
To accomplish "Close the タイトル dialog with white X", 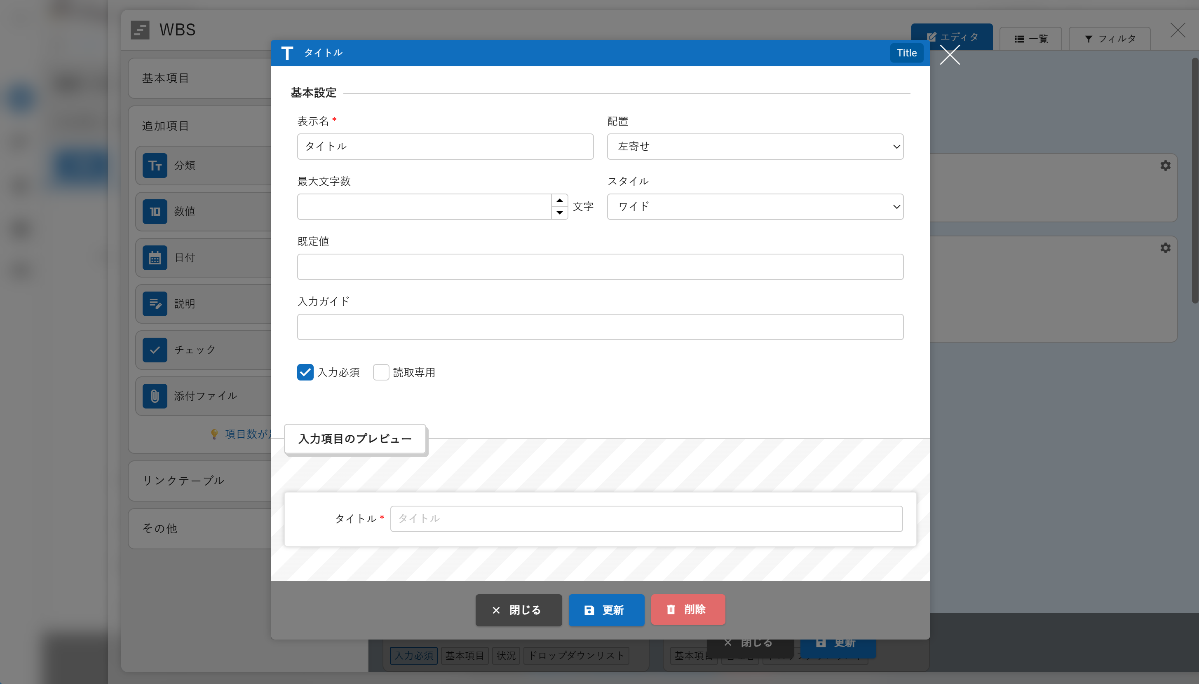I will point(950,55).
